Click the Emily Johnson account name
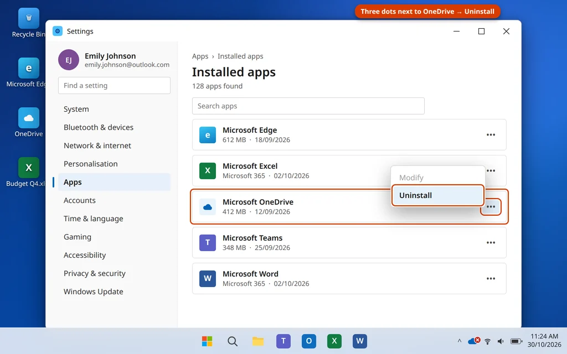Viewport: 567px width, 354px height. coord(110,56)
